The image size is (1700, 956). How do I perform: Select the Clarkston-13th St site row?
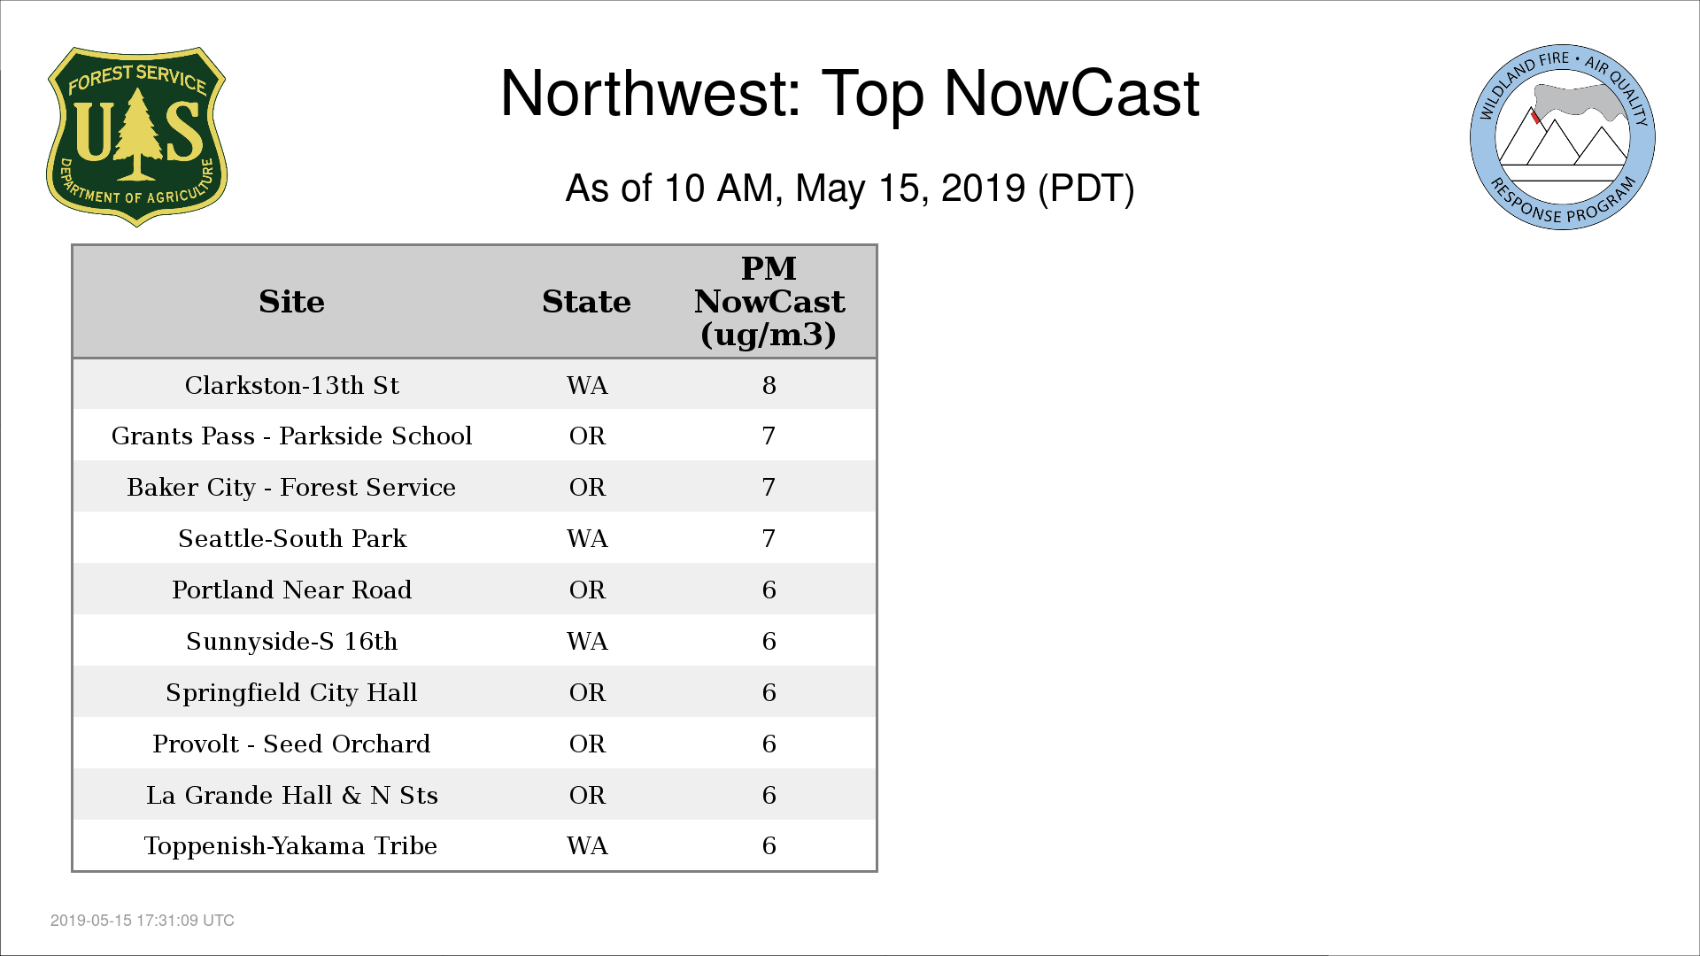[291, 386]
